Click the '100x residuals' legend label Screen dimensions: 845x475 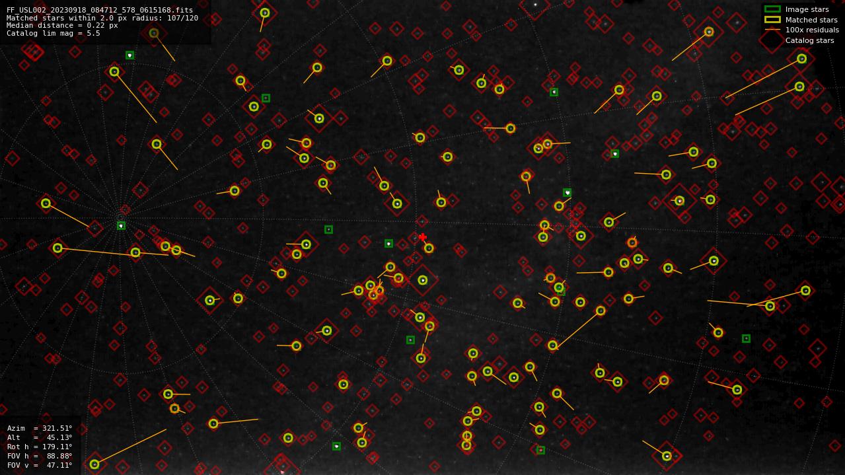pos(812,30)
